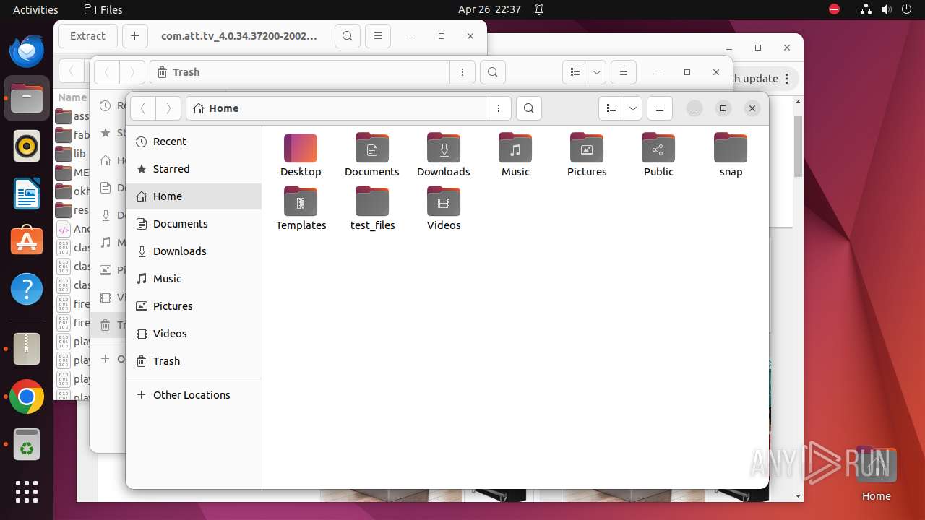Click Extract in archive manager

coord(87,36)
